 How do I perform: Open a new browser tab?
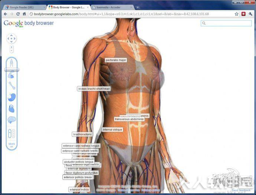tap(138, 7)
